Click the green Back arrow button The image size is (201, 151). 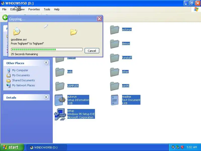[x=5, y=17]
